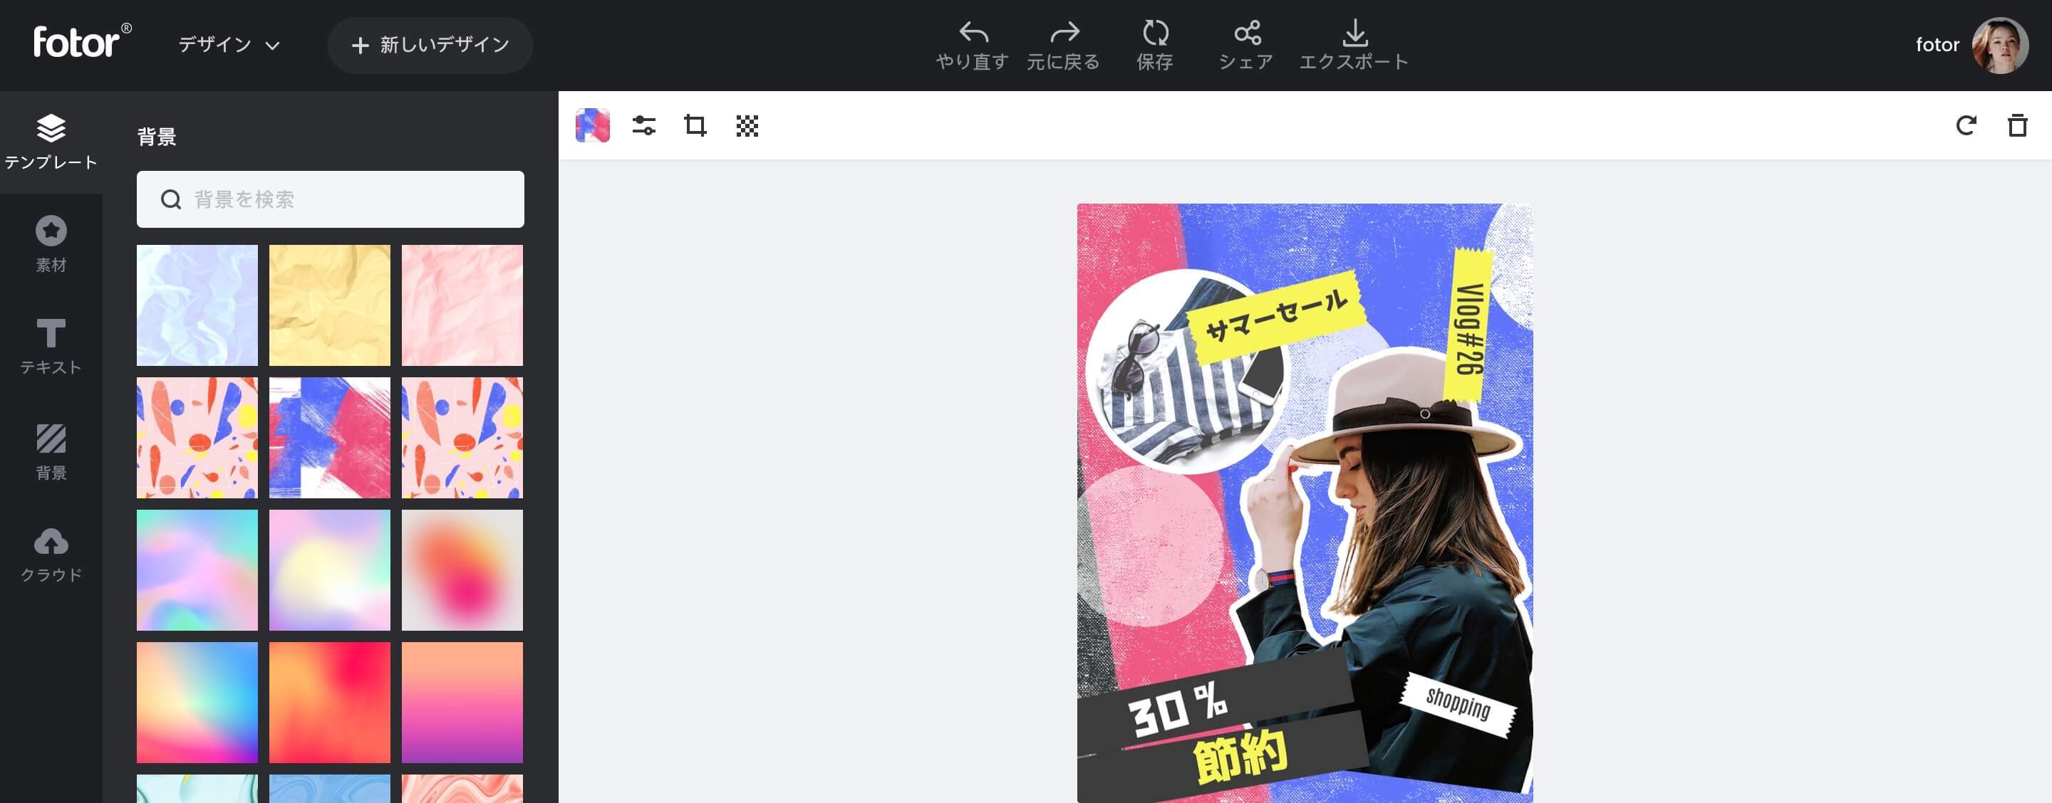The image size is (2052, 803).
Task: Select the pastel holographic gradient background
Action: click(x=197, y=570)
